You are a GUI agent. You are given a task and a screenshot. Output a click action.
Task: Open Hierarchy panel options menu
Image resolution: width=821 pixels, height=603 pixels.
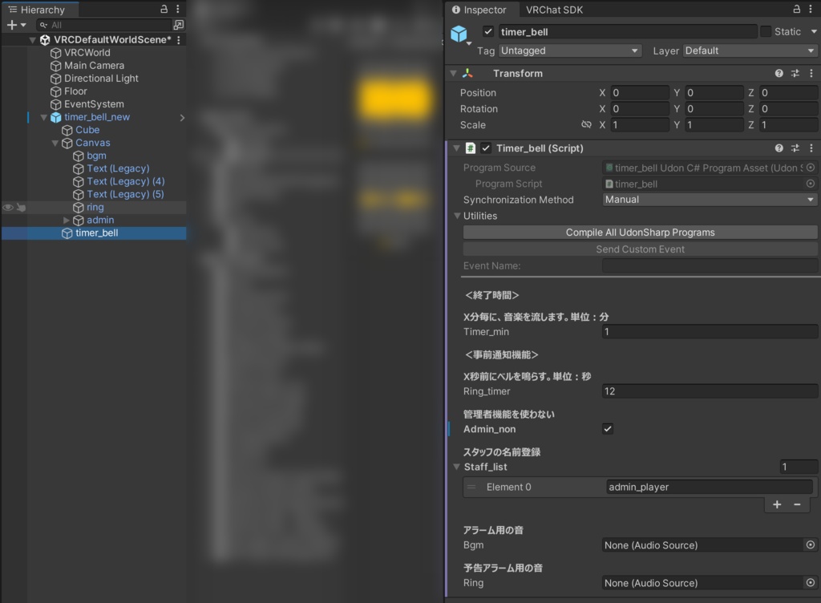pyautogui.click(x=177, y=9)
